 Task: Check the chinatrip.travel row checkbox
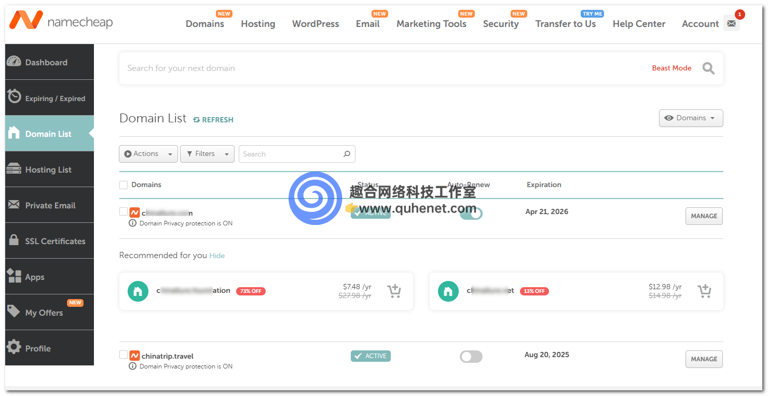tap(124, 355)
